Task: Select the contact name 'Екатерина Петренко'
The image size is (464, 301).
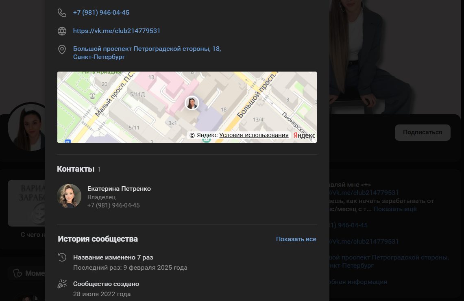Action: (119, 188)
